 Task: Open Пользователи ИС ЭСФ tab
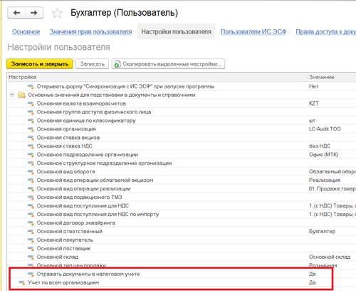(x=253, y=31)
